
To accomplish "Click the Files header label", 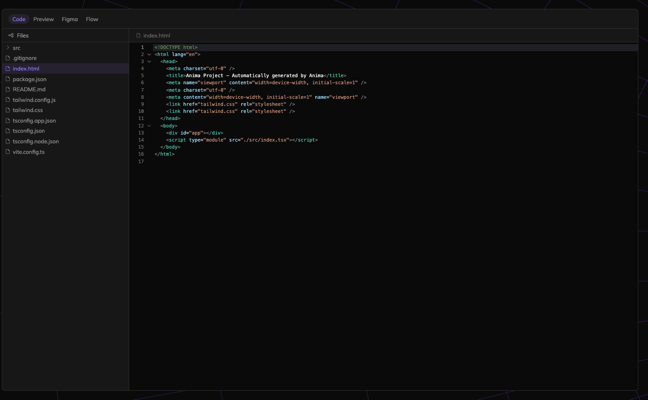I will [x=23, y=35].
